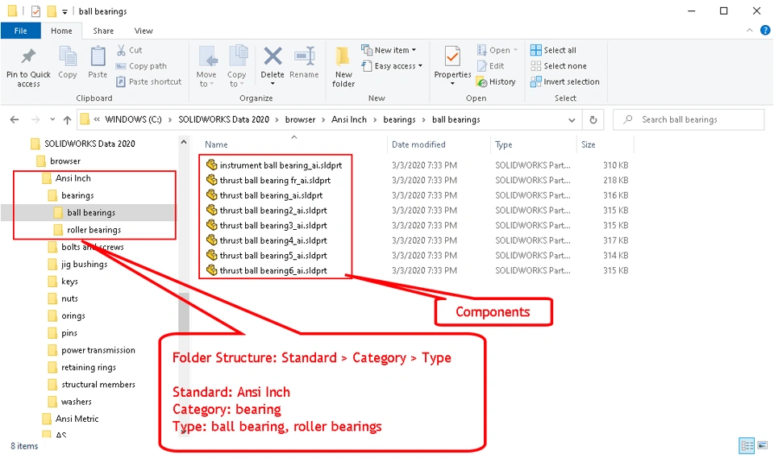
Task: Click the Rename icon
Action: pos(304,56)
